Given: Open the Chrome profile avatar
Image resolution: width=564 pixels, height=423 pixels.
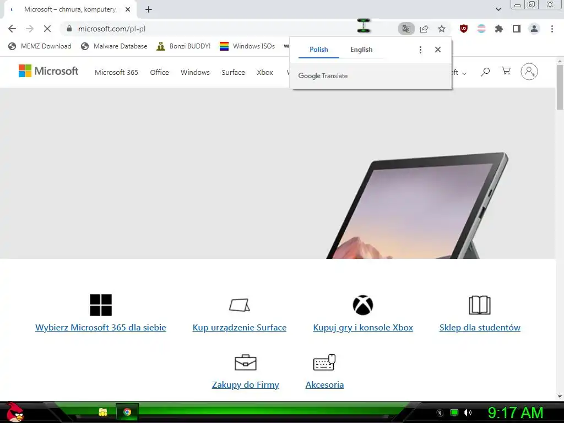Looking at the screenshot, I should [x=534, y=29].
